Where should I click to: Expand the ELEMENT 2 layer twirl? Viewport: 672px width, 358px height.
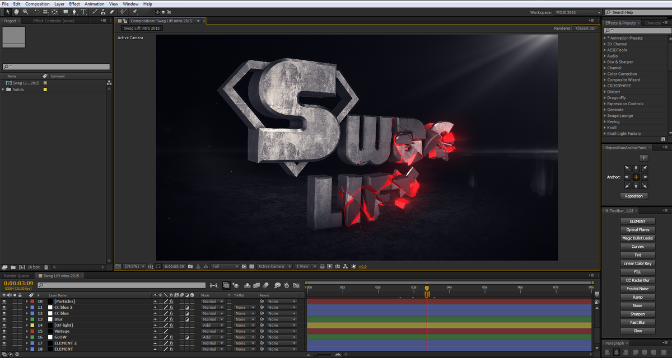[26, 343]
